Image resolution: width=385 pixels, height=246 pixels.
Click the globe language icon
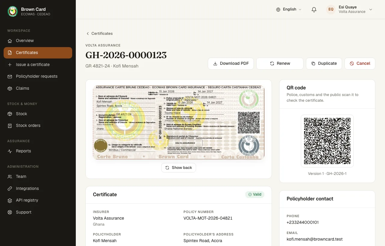pos(278,10)
